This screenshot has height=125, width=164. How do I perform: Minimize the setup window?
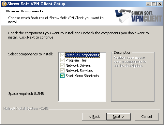point(148,4)
